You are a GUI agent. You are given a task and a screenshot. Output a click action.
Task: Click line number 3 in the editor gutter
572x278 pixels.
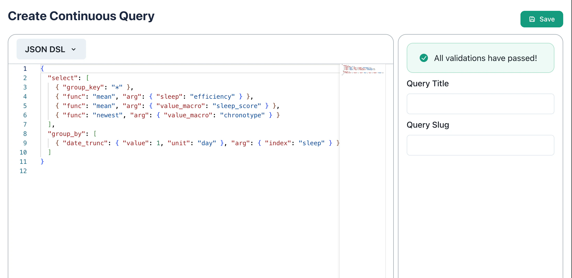pos(25,87)
